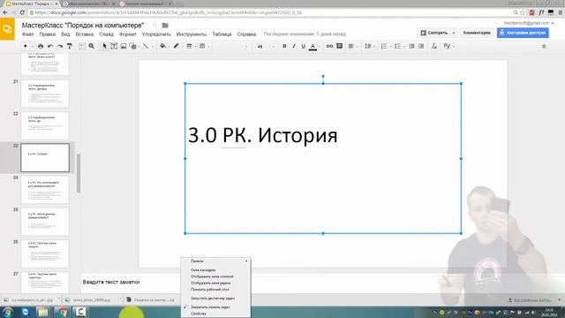565x318 pixels.
Task: Select the Line drawing tool
Action: coord(146,46)
